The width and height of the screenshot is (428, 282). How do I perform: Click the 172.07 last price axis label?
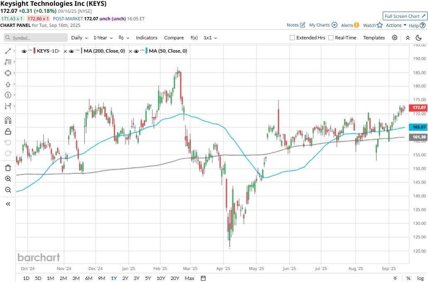point(418,108)
